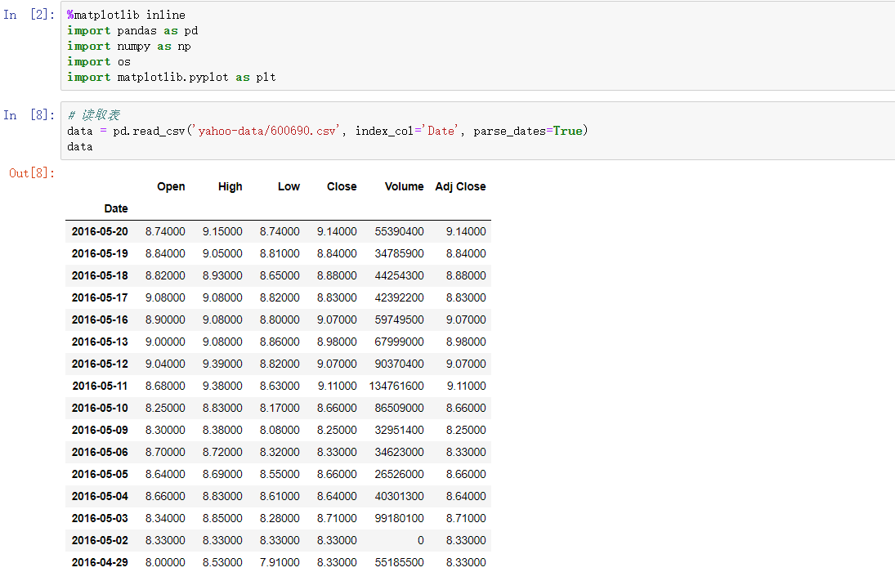This screenshot has width=895, height=572.
Task: Click the 'data' variable line in cell 8
Action: point(80,147)
